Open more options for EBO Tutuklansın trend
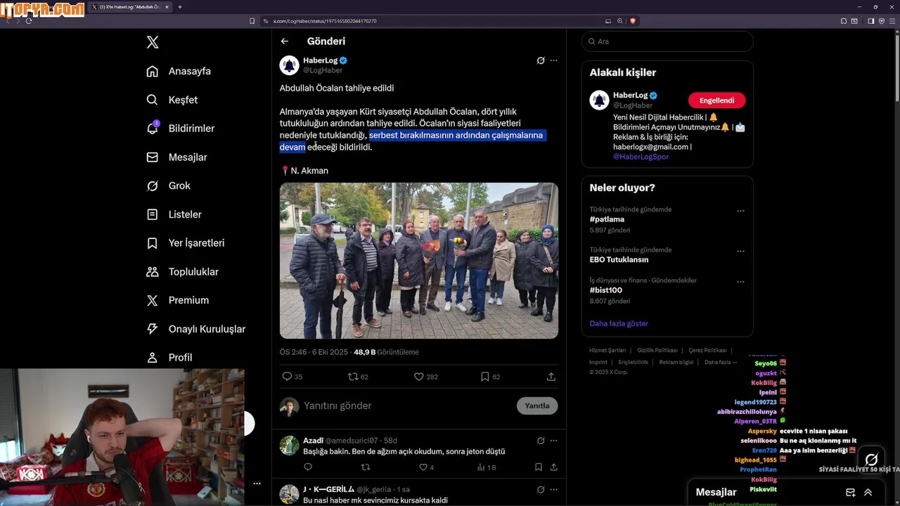Viewport: 900px width, 506px height. [740, 251]
